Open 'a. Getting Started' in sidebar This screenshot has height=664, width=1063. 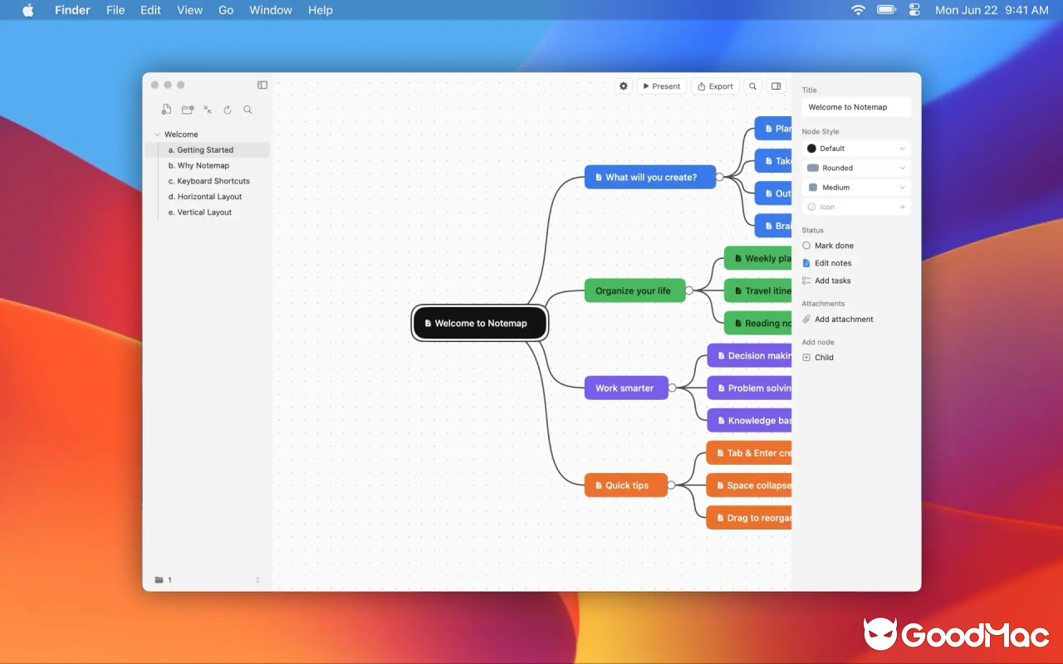coord(208,150)
